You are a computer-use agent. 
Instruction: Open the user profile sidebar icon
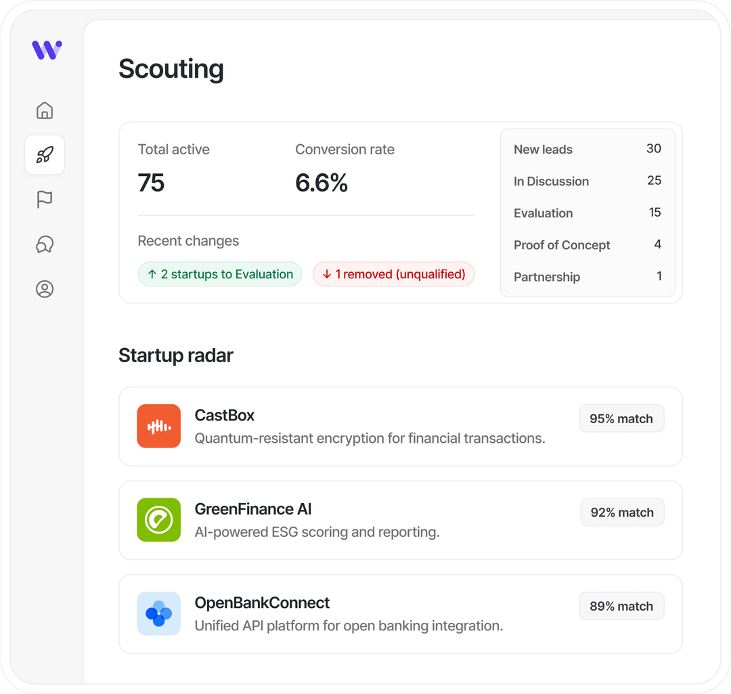pos(45,289)
